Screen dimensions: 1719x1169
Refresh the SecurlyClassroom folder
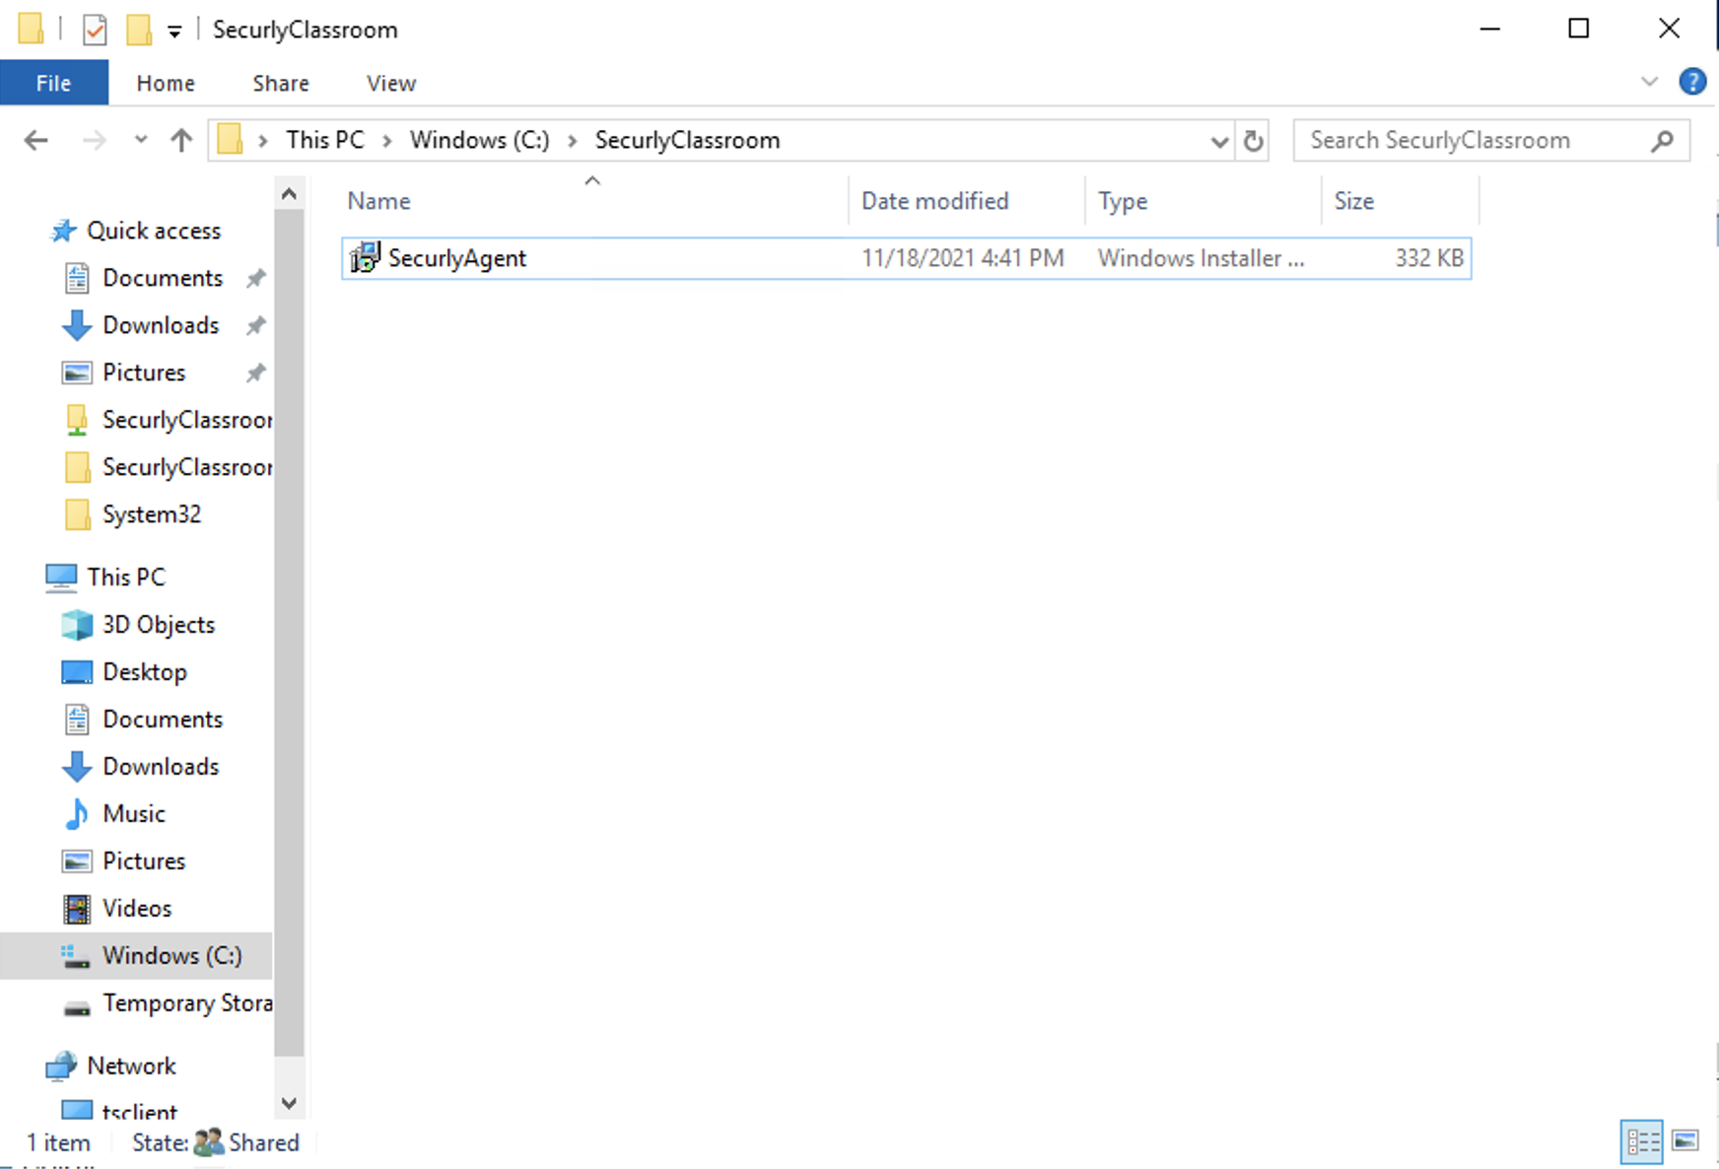tap(1253, 141)
